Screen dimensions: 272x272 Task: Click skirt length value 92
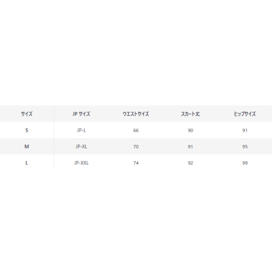pos(190,163)
